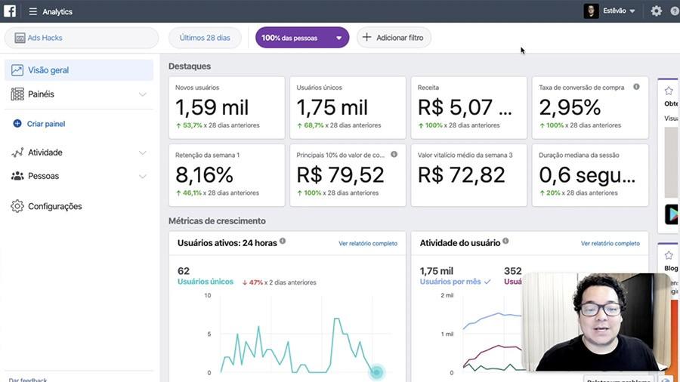
Task: Open Ver relatório completo for Atividade do usuário
Action: coord(610,243)
